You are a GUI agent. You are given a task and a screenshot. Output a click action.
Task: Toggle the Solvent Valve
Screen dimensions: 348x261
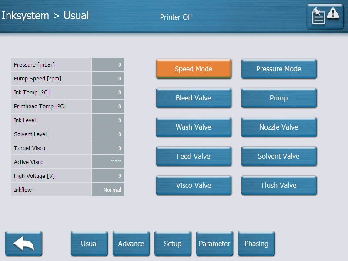[279, 156]
